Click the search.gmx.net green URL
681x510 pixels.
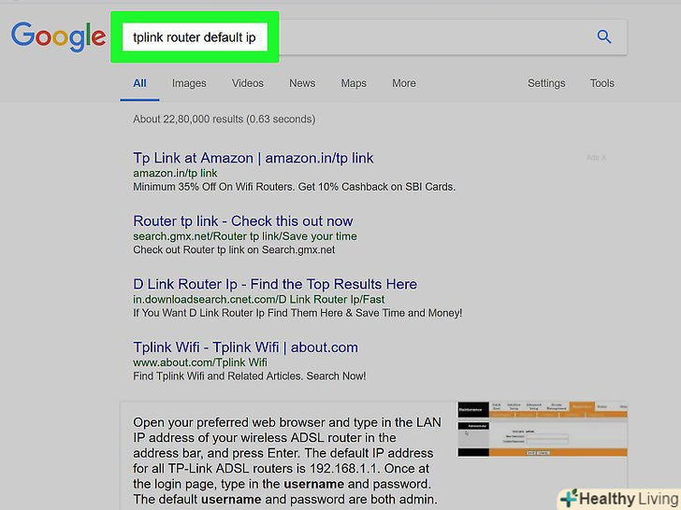pyautogui.click(x=245, y=236)
